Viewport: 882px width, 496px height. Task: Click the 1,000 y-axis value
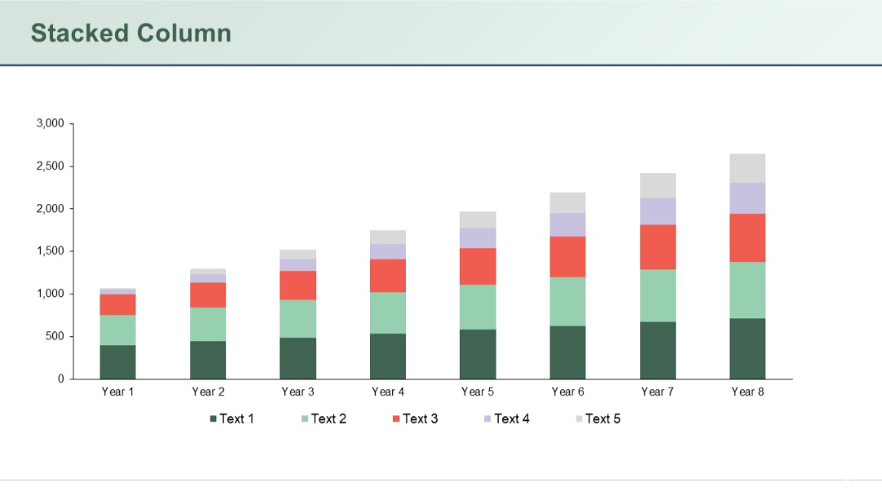[x=51, y=294]
